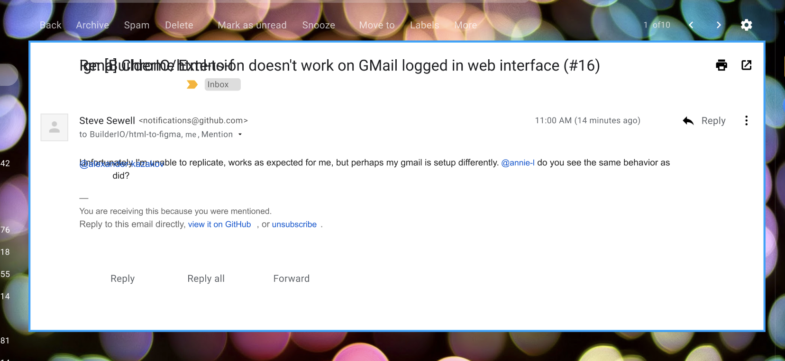
Task: Open the Move to dropdown
Action: pos(376,25)
